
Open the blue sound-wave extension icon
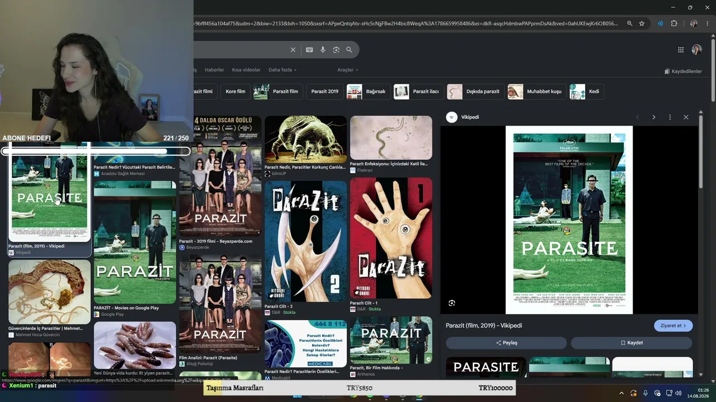pyautogui.click(x=661, y=23)
